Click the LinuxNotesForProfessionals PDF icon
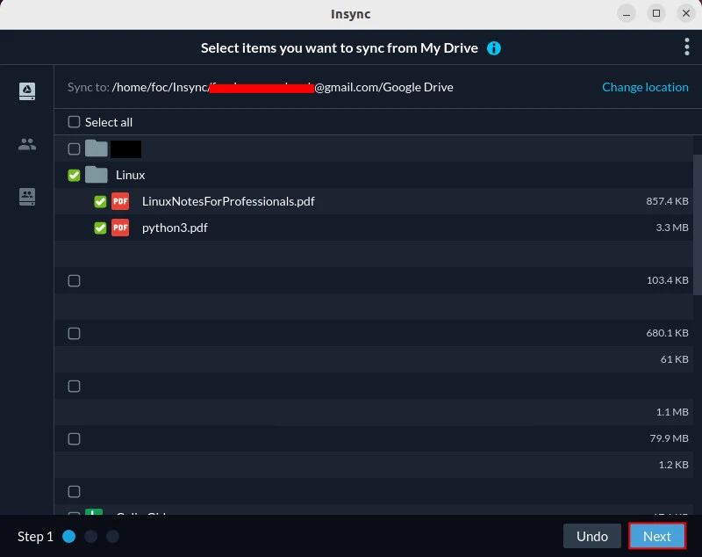 tap(120, 201)
